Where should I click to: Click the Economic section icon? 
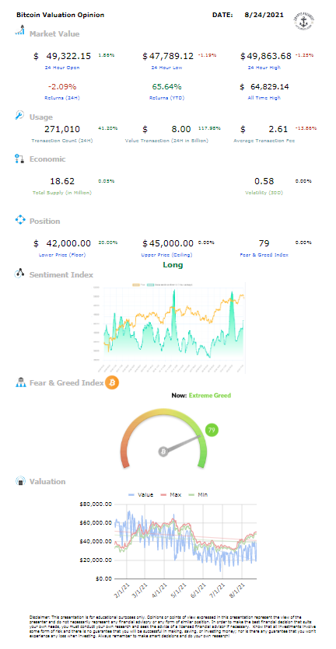coord(19,159)
